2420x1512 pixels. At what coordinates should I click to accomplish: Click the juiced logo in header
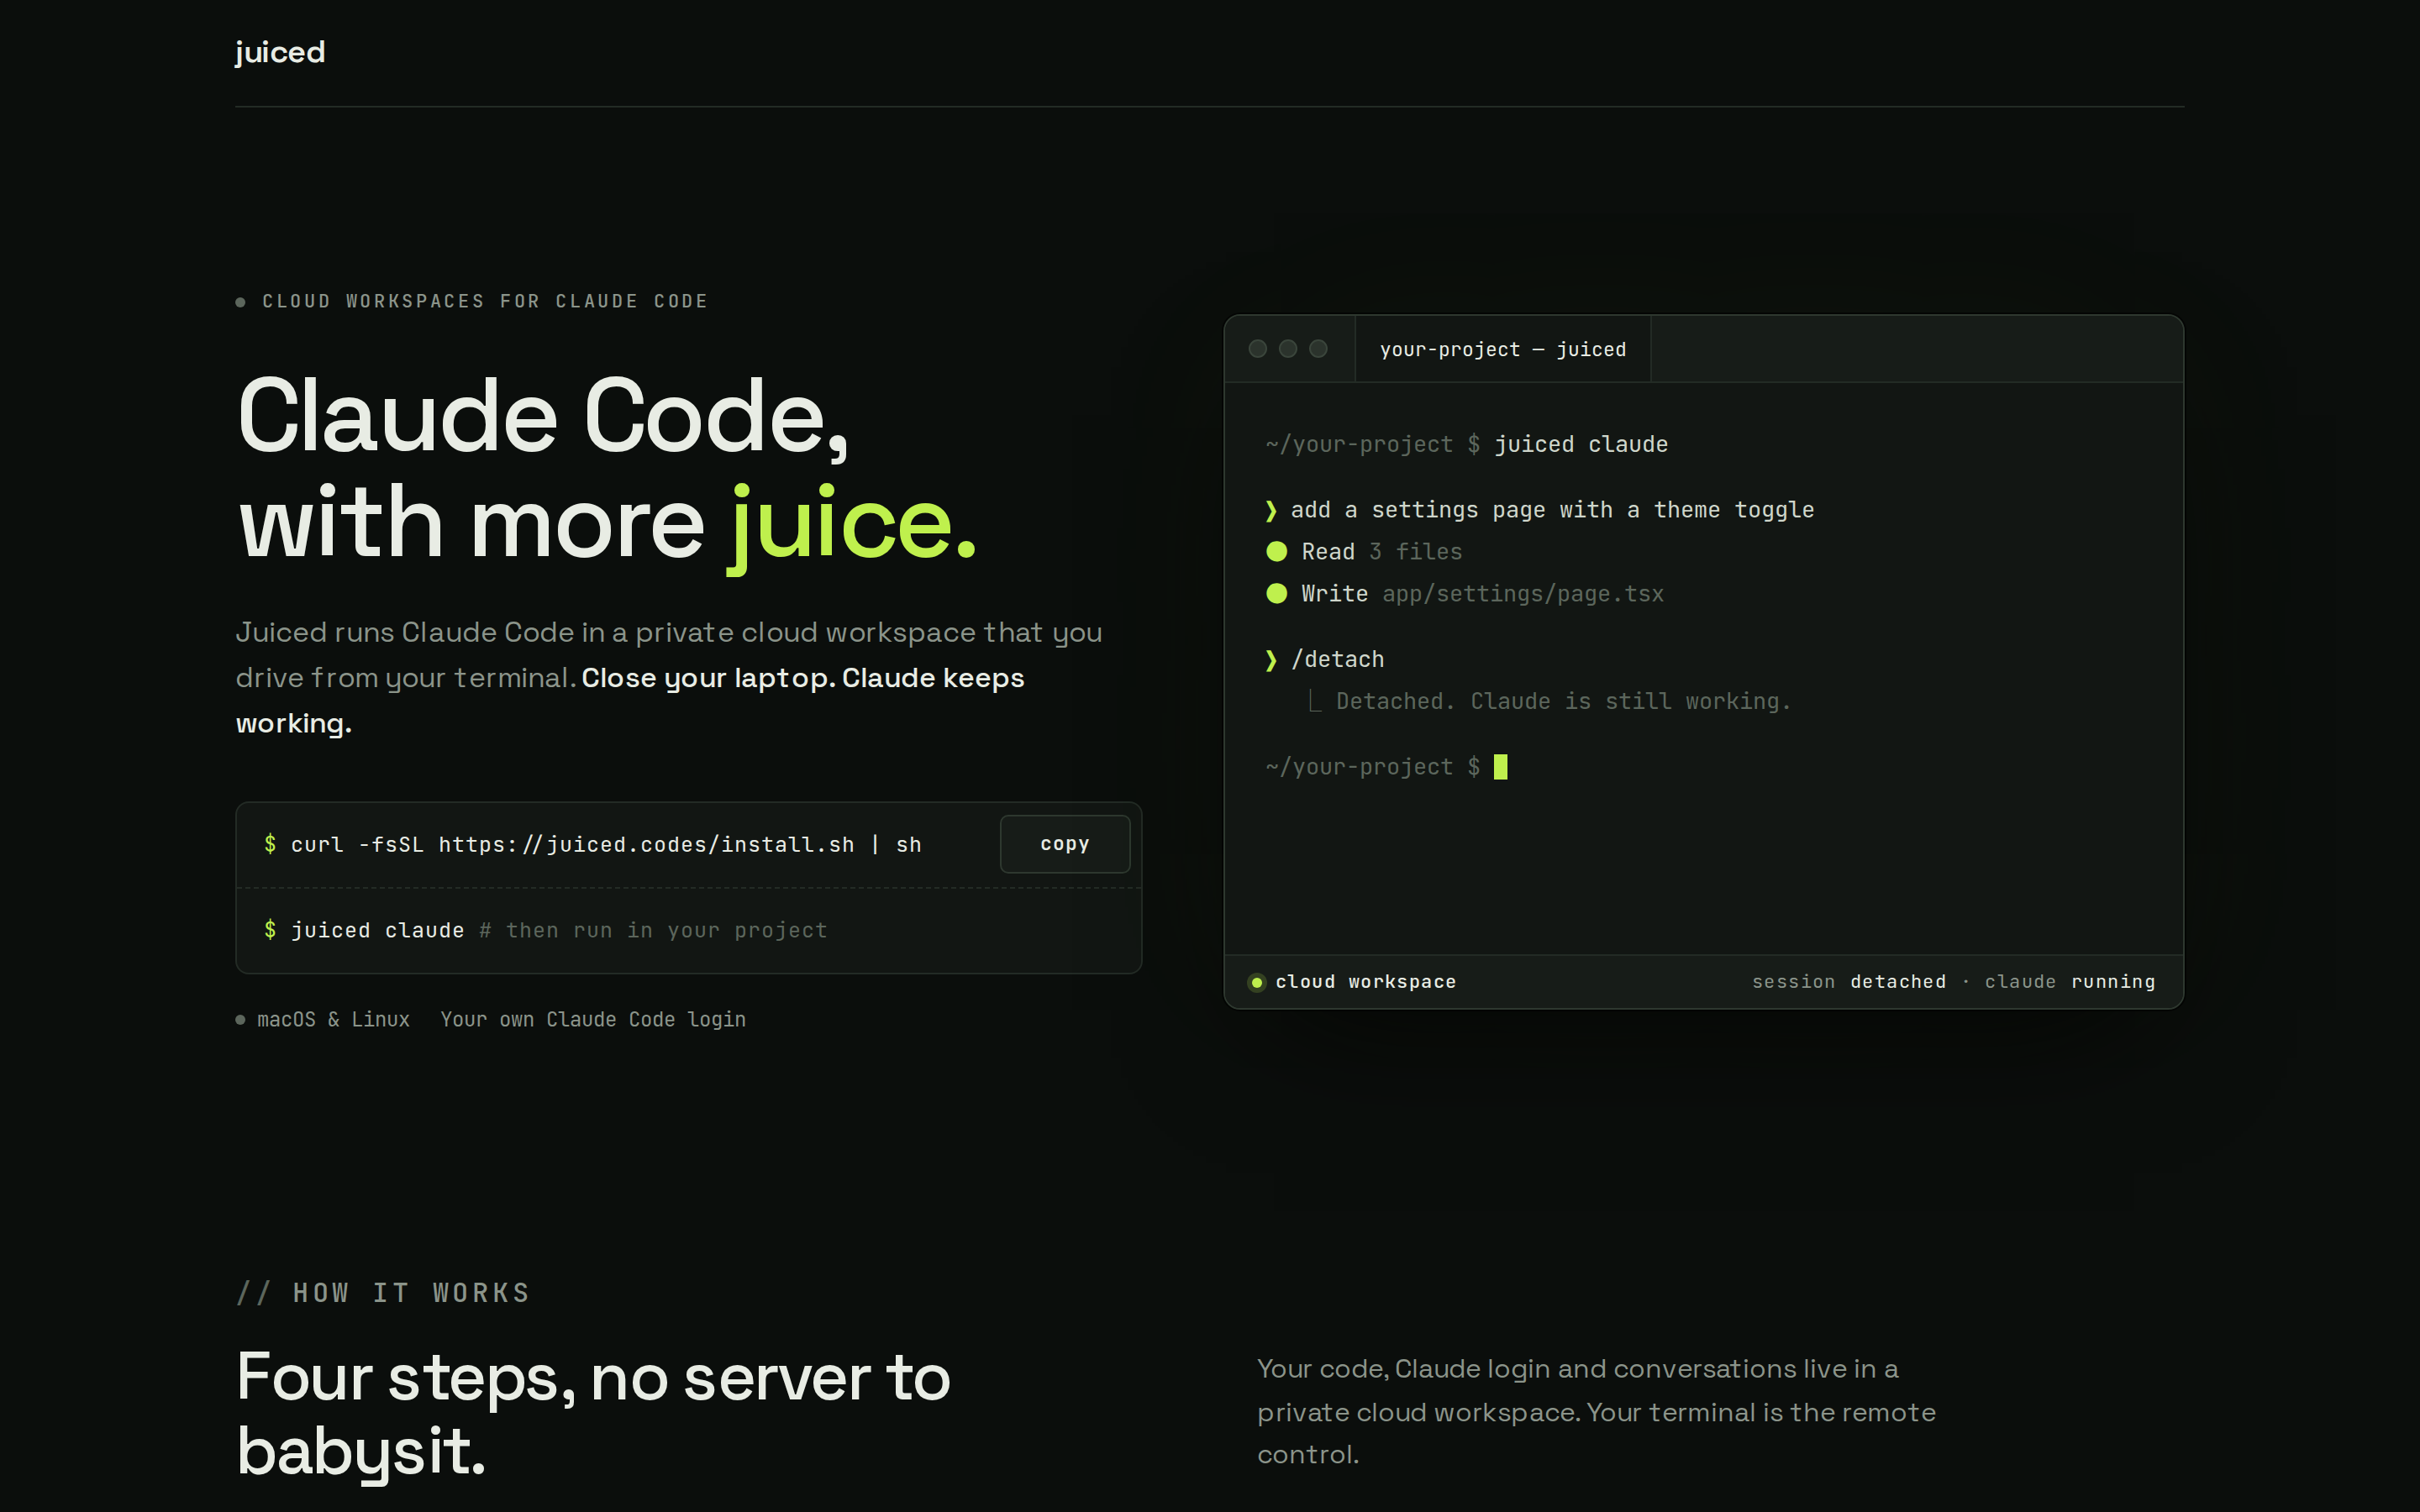coord(280,52)
